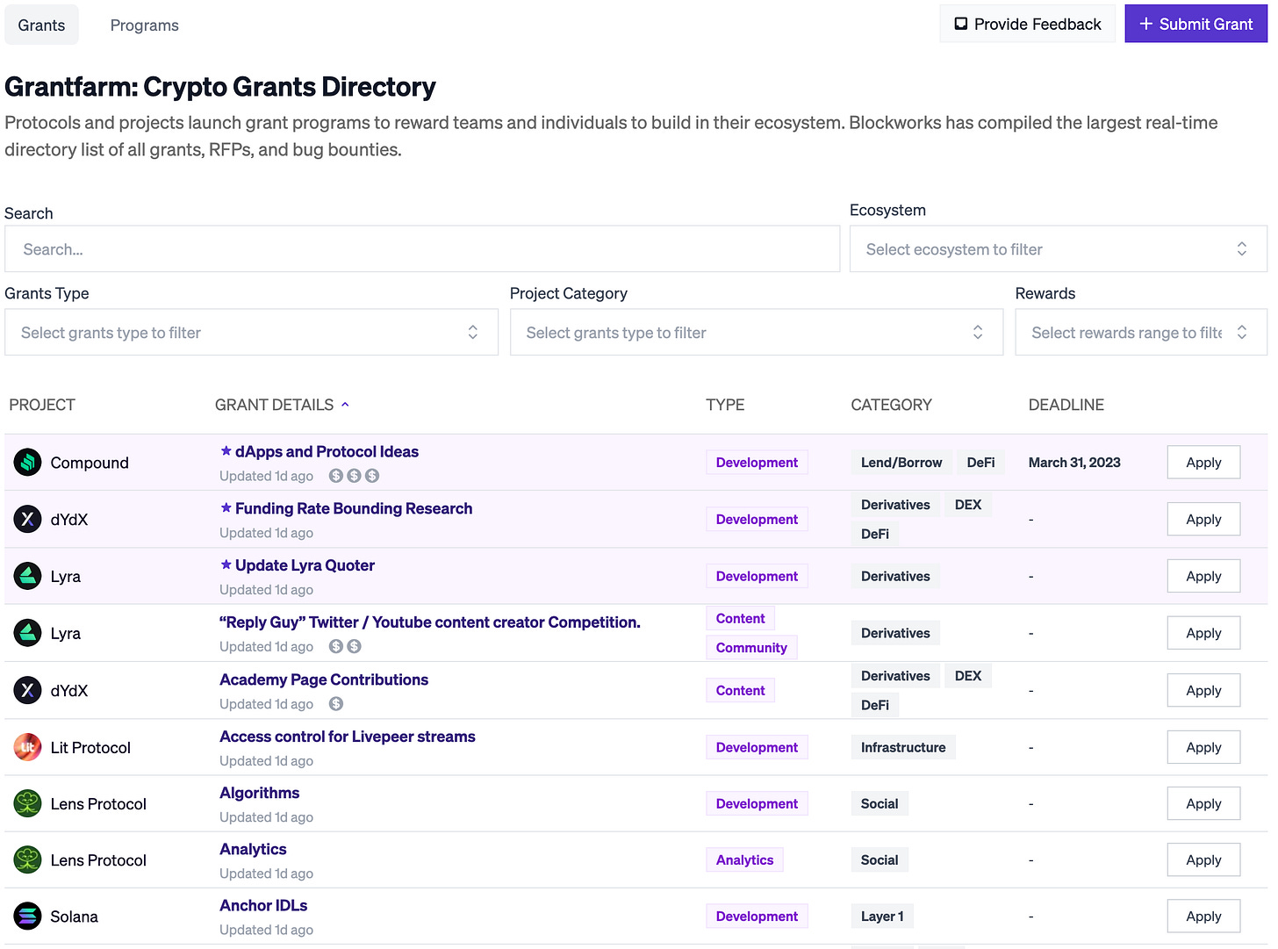Open dApps and Protocol Ideas grant link

point(327,451)
